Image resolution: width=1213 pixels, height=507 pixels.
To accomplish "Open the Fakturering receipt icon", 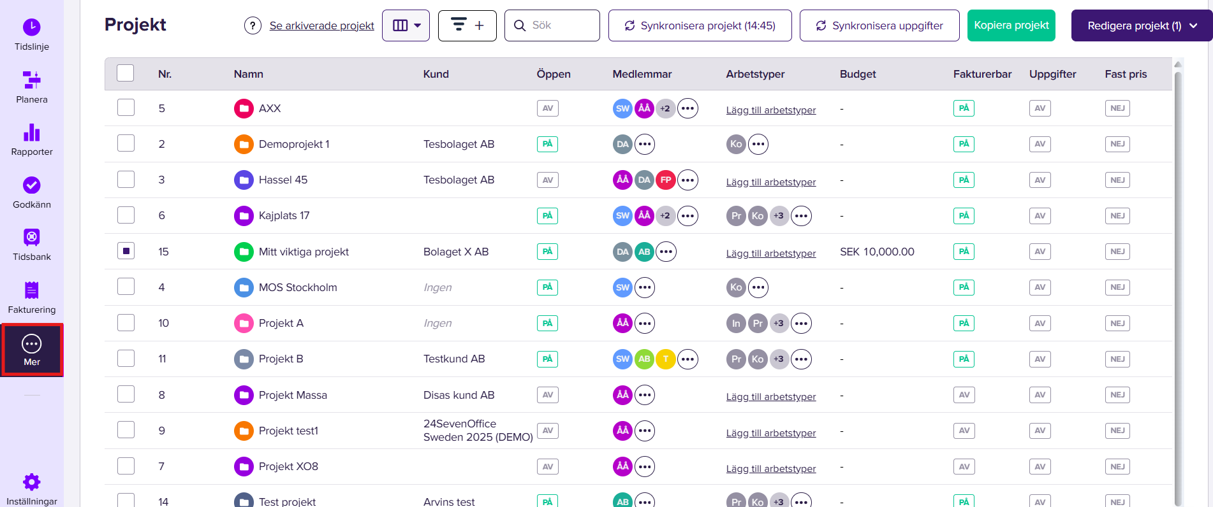I will coord(31,290).
